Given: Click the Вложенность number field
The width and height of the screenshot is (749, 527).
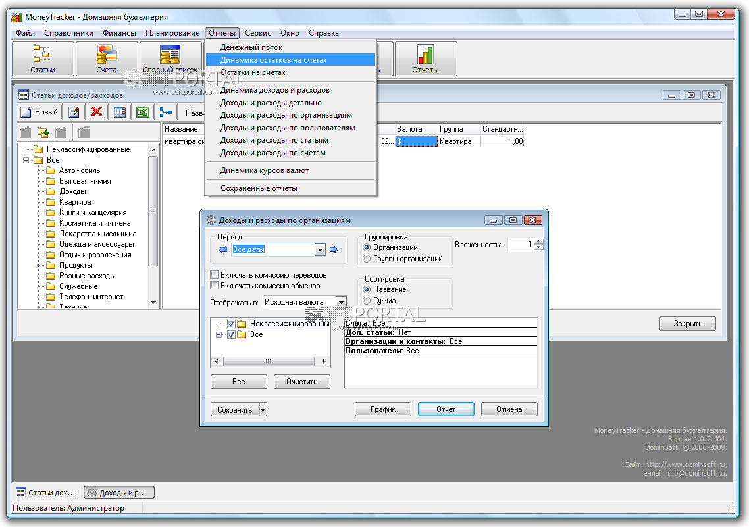Looking at the screenshot, I should [x=521, y=244].
